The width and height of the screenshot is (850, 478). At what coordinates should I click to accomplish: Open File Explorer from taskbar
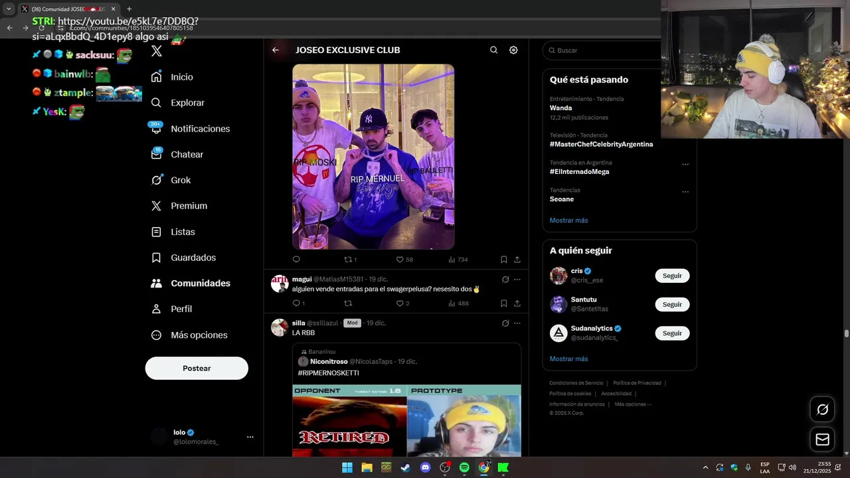pos(367,467)
